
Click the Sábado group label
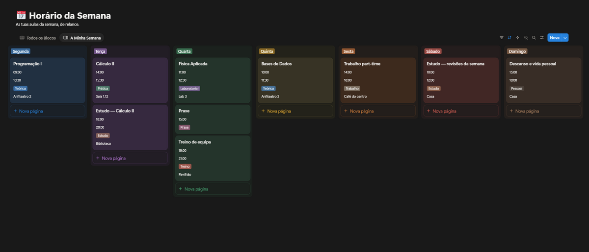[x=433, y=51]
